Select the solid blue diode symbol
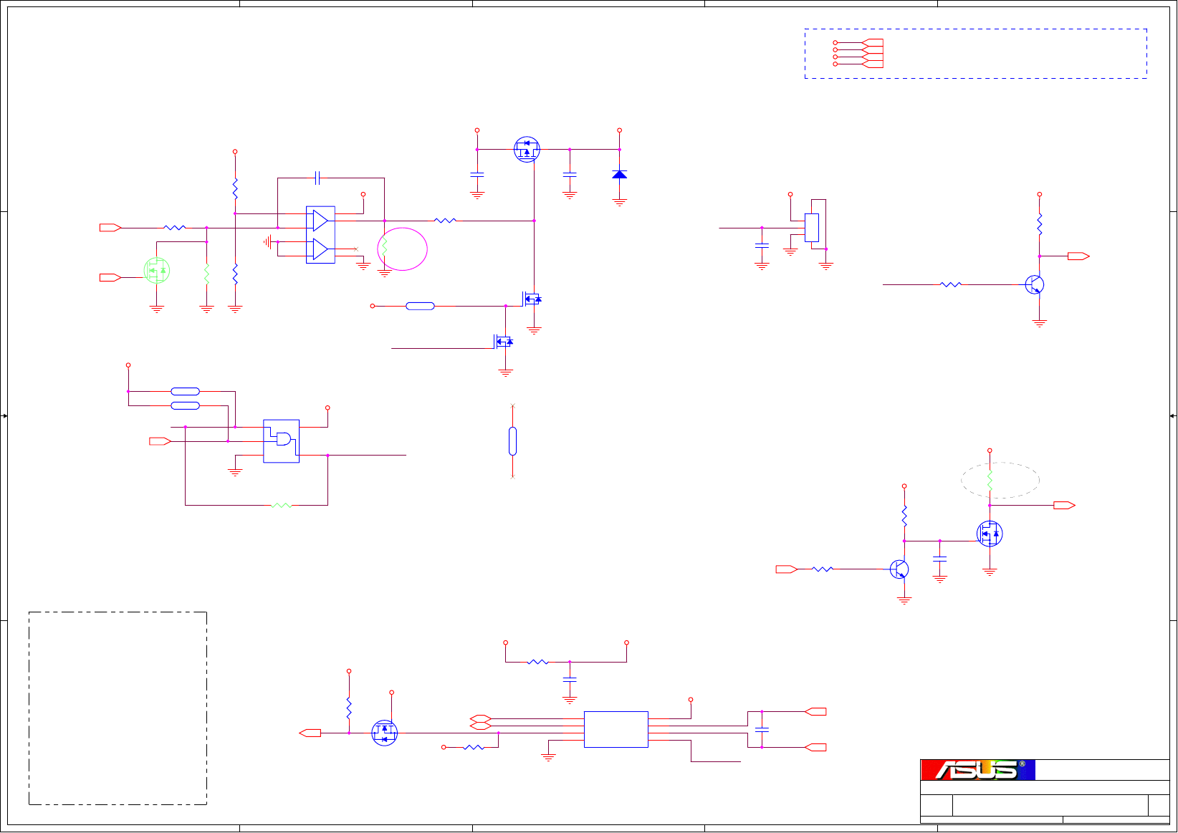This screenshot has height=833, width=1178. tap(620, 175)
